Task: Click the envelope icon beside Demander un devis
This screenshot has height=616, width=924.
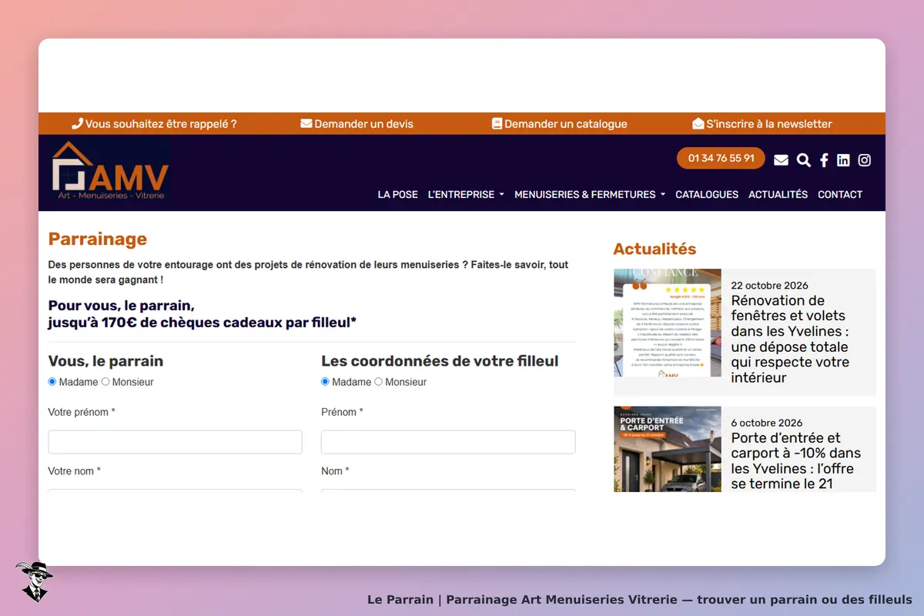Action: [x=306, y=124]
